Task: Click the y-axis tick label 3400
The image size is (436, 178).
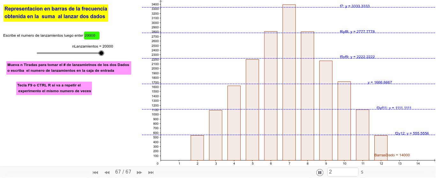Action: click(x=155, y=4)
